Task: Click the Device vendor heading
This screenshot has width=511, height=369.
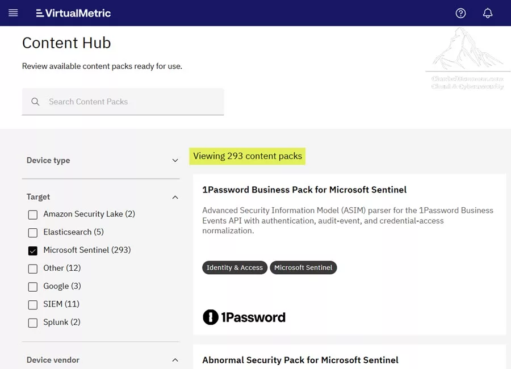Action: [53, 360]
